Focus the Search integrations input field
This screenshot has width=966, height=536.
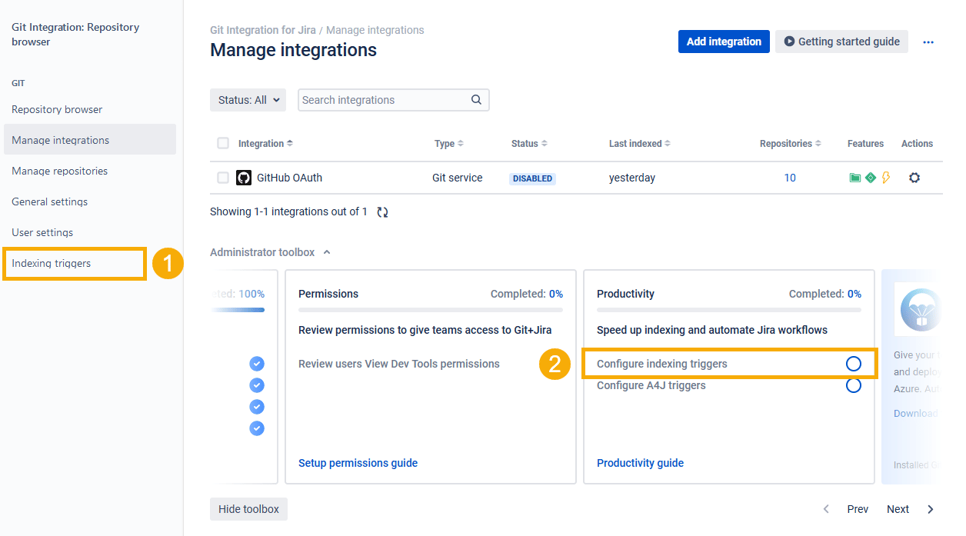pos(394,100)
